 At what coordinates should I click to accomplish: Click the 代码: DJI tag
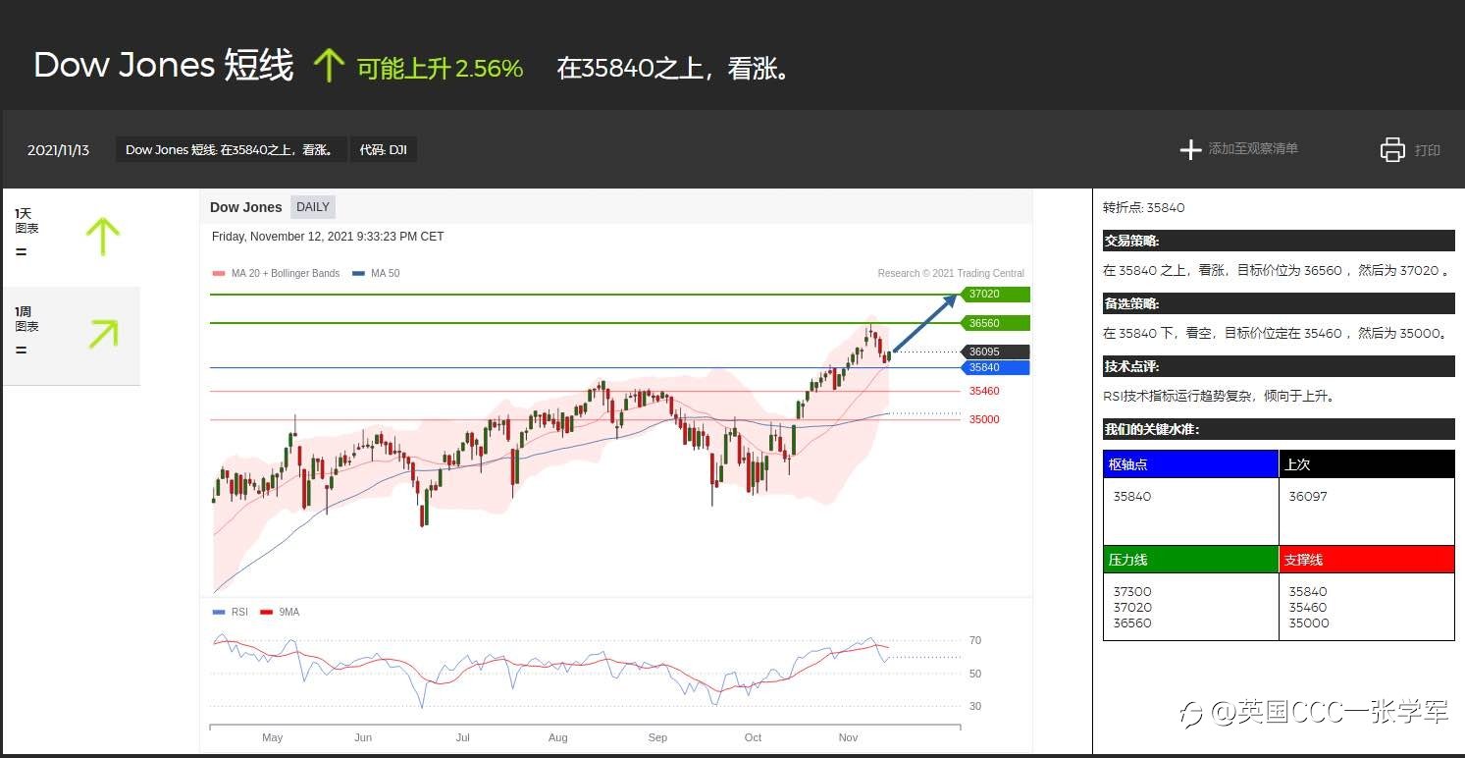pos(383,149)
